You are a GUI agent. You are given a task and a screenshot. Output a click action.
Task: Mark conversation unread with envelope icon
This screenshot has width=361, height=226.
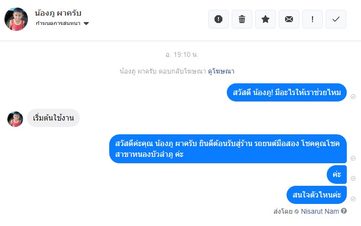(289, 19)
